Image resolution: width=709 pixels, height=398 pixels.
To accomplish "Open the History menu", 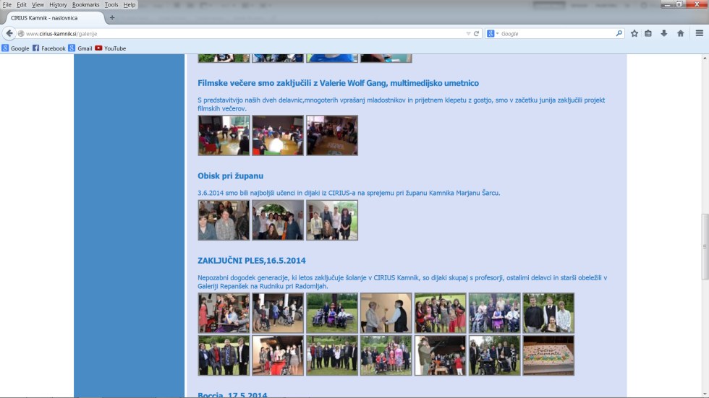I will [x=58, y=4].
